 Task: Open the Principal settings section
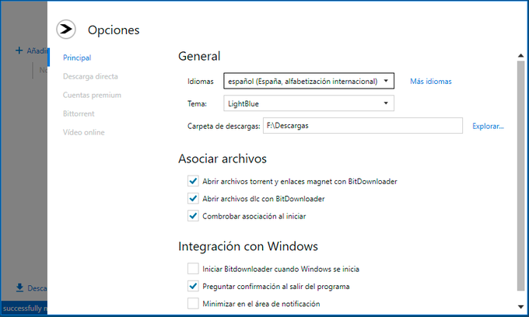tap(77, 57)
